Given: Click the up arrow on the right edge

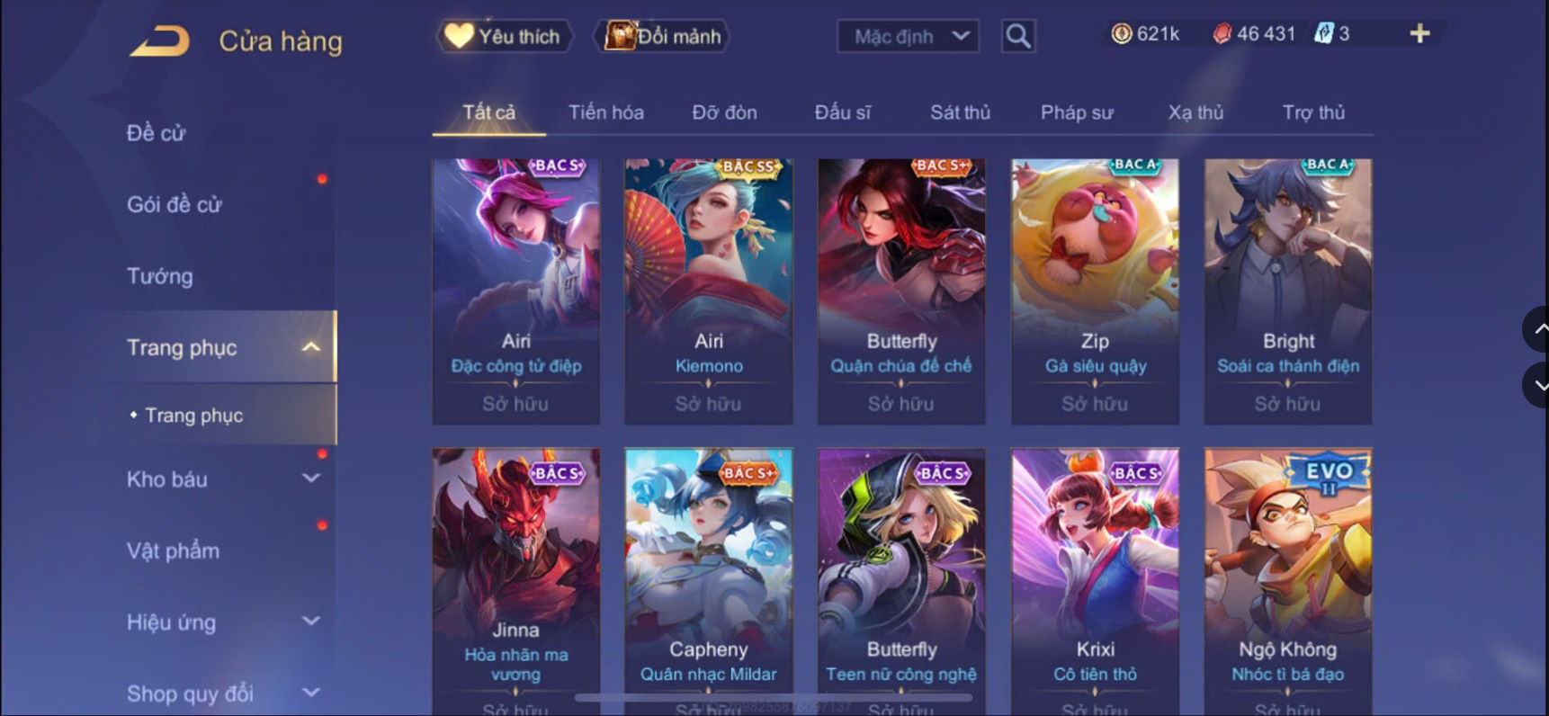Looking at the screenshot, I should [x=1538, y=329].
